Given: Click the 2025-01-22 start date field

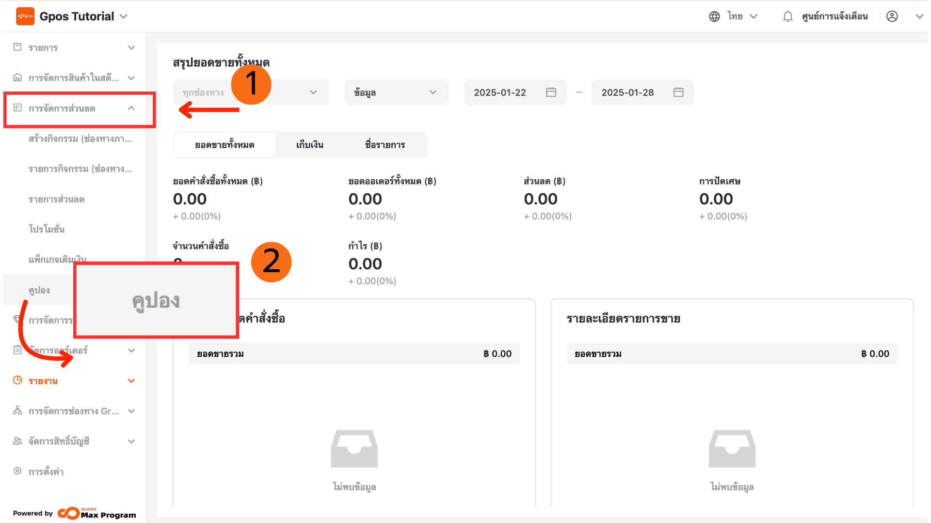Looking at the screenshot, I should tap(499, 92).
